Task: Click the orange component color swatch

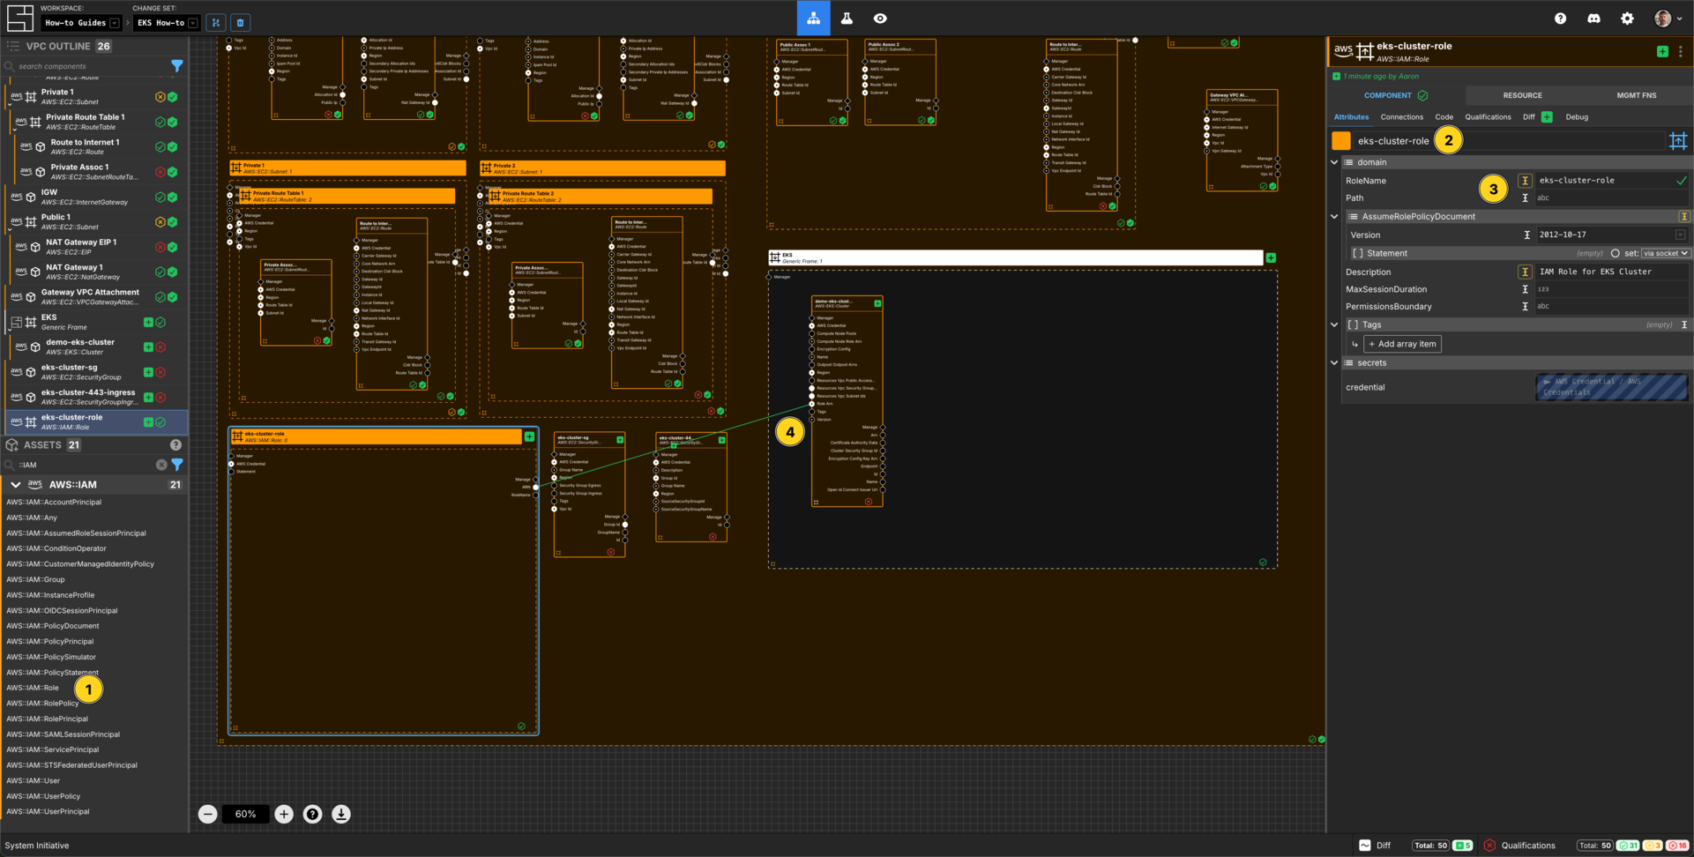Action: click(x=1341, y=140)
